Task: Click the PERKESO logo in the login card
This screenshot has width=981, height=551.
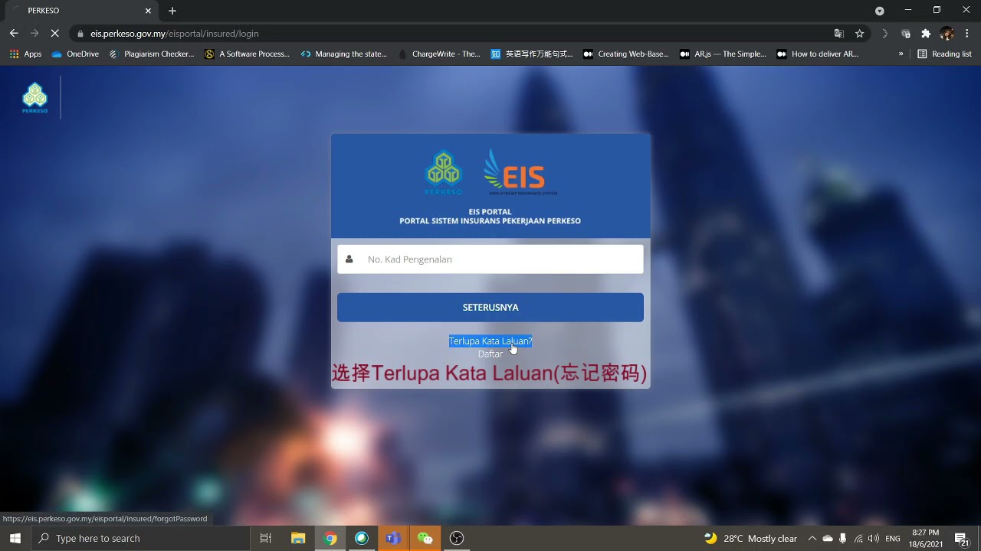Action: coord(443,173)
